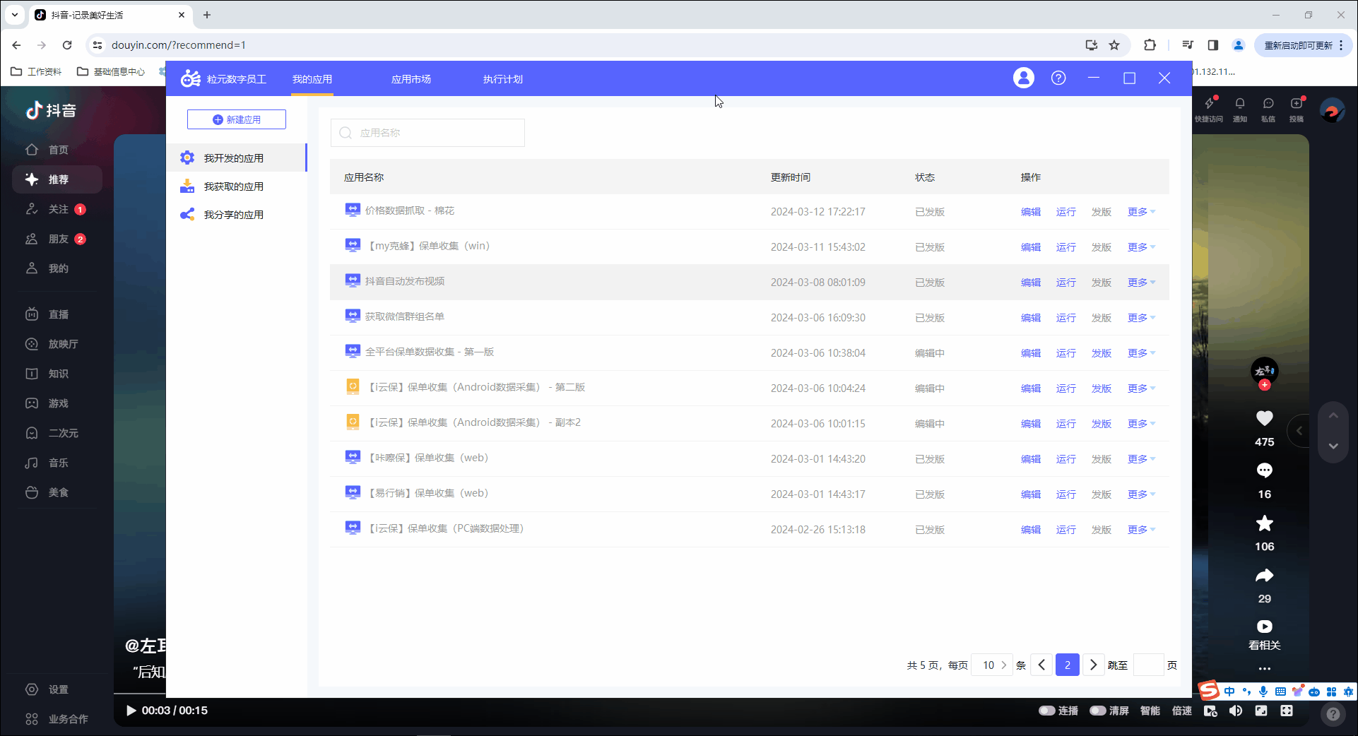Switch to the 我的应用 tab
Image resolution: width=1358 pixels, height=736 pixels.
[x=312, y=79]
